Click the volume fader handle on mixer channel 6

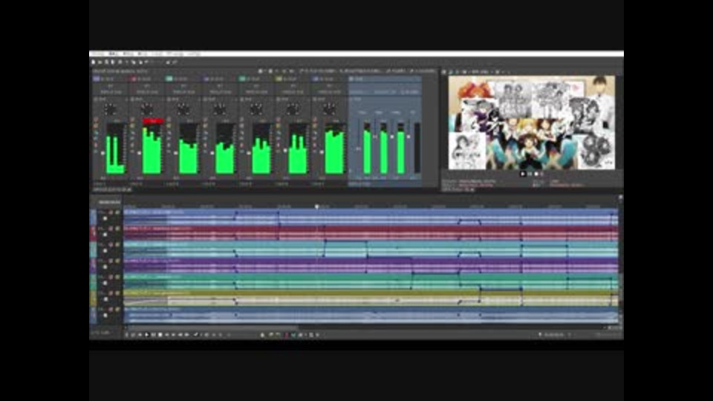(x=285, y=151)
